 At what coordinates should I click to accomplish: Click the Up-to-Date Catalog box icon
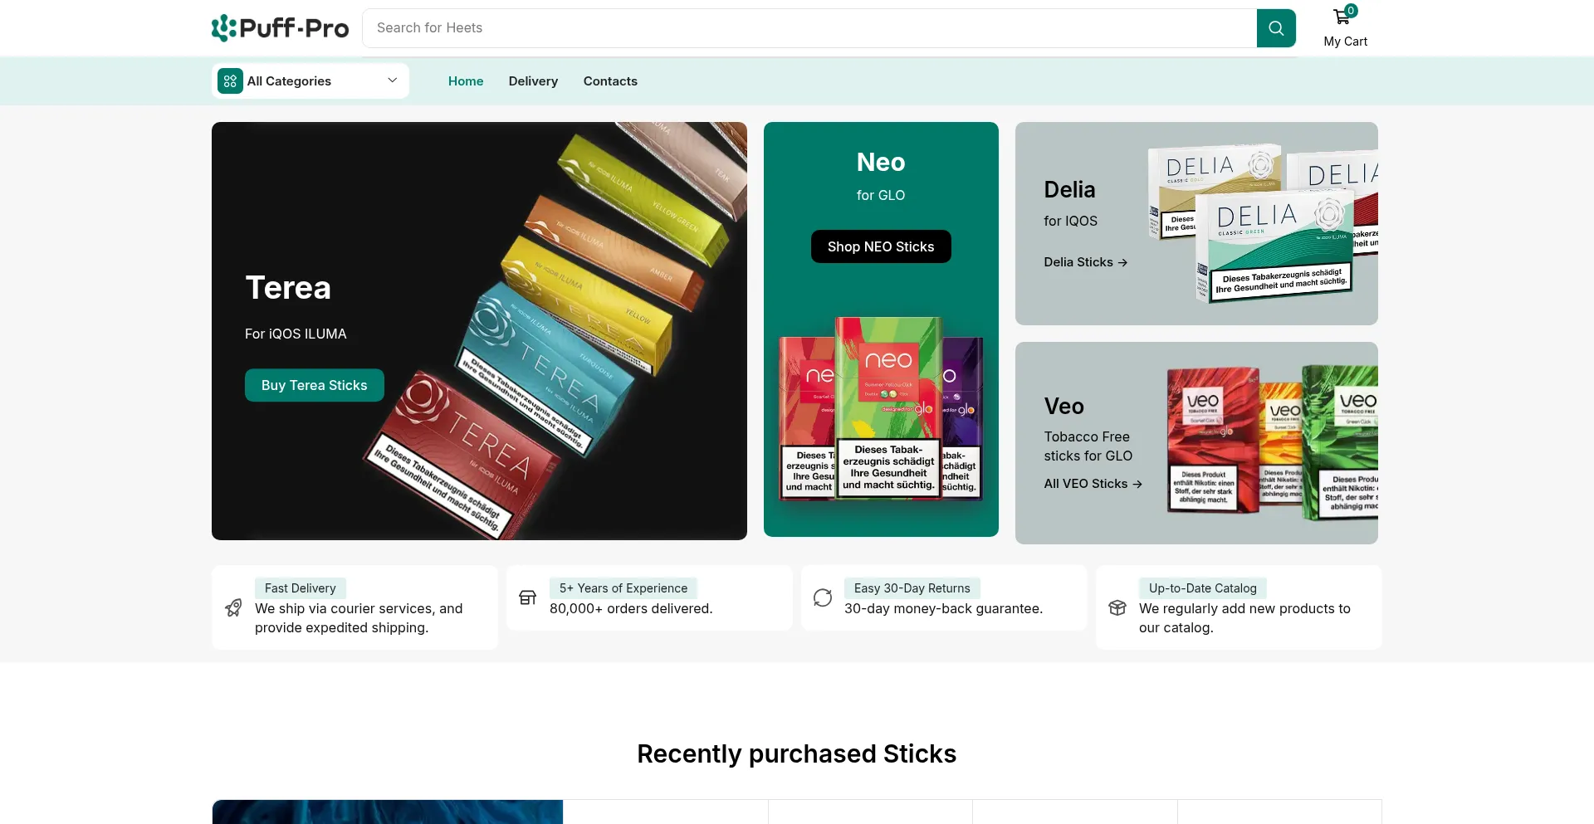(1117, 608)
